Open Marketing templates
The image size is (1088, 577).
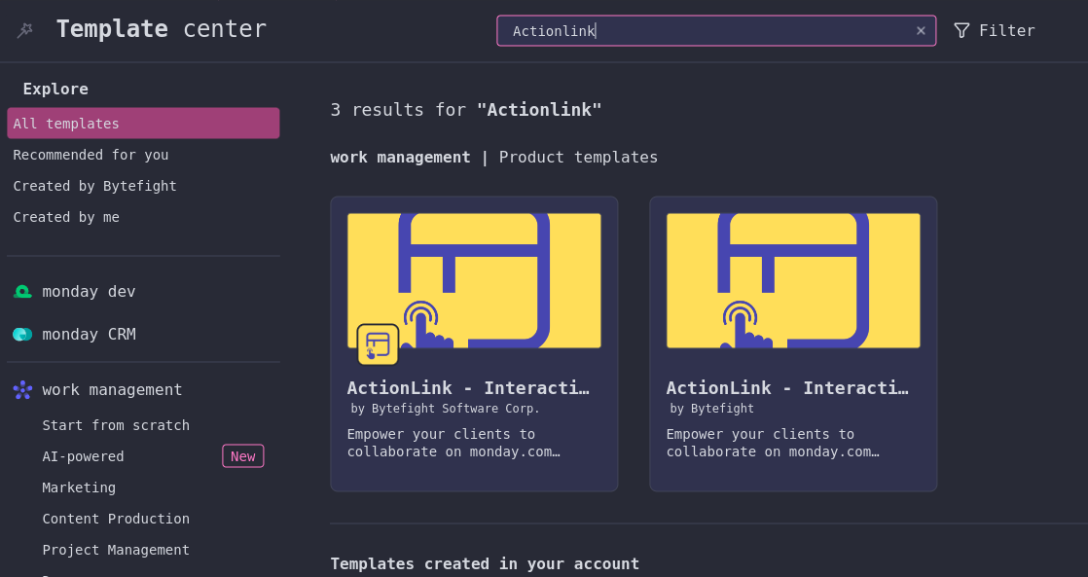point(79,487)
